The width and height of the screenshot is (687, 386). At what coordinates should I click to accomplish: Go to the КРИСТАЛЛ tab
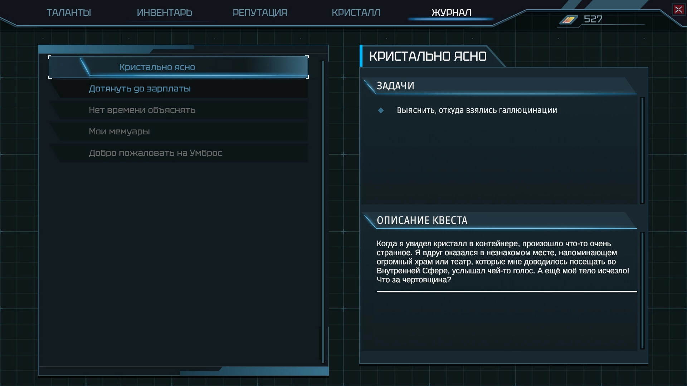coord(356,13)
